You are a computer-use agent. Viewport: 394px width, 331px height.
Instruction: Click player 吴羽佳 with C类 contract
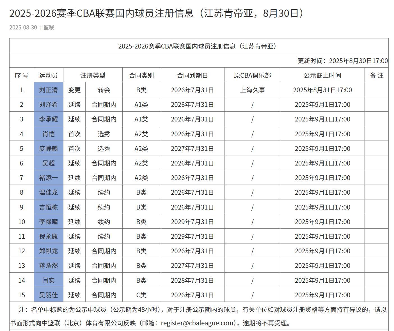point(48,295)
